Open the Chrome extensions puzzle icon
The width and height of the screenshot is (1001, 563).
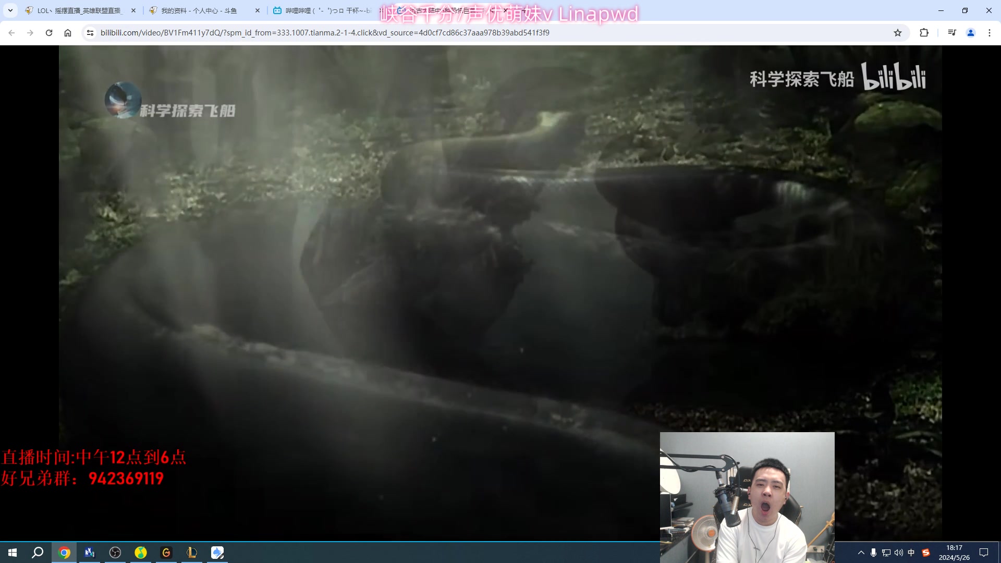(x=924, y=33)
